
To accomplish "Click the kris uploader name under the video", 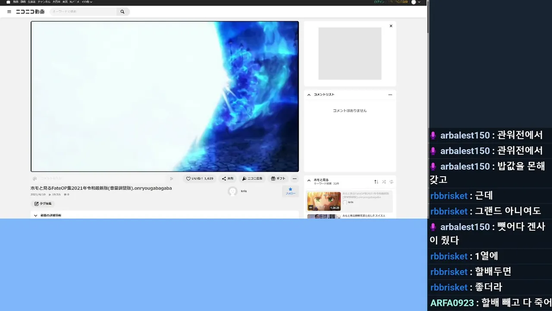I will point(244,191).
